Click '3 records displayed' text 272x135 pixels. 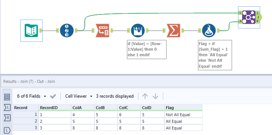(x=115, y=96)
